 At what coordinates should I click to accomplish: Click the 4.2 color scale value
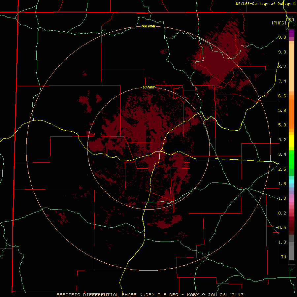click(x=282, y=140)
